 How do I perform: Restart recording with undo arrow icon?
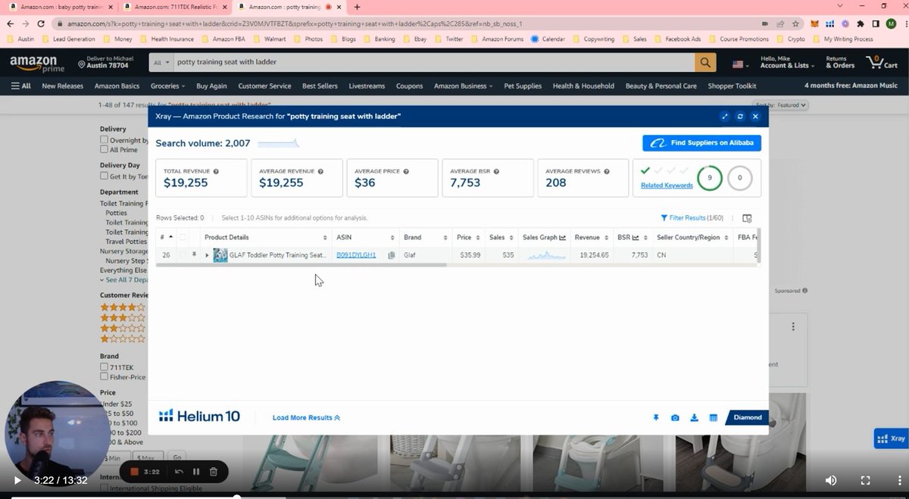pos(179,472)
